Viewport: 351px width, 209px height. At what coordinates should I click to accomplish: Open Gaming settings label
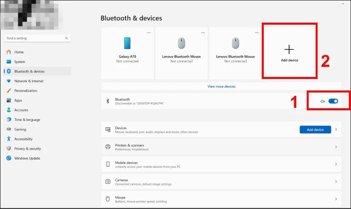click(x=20, y=129)
